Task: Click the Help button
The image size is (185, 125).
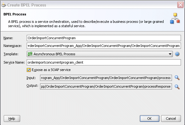Action: (12, 119)
